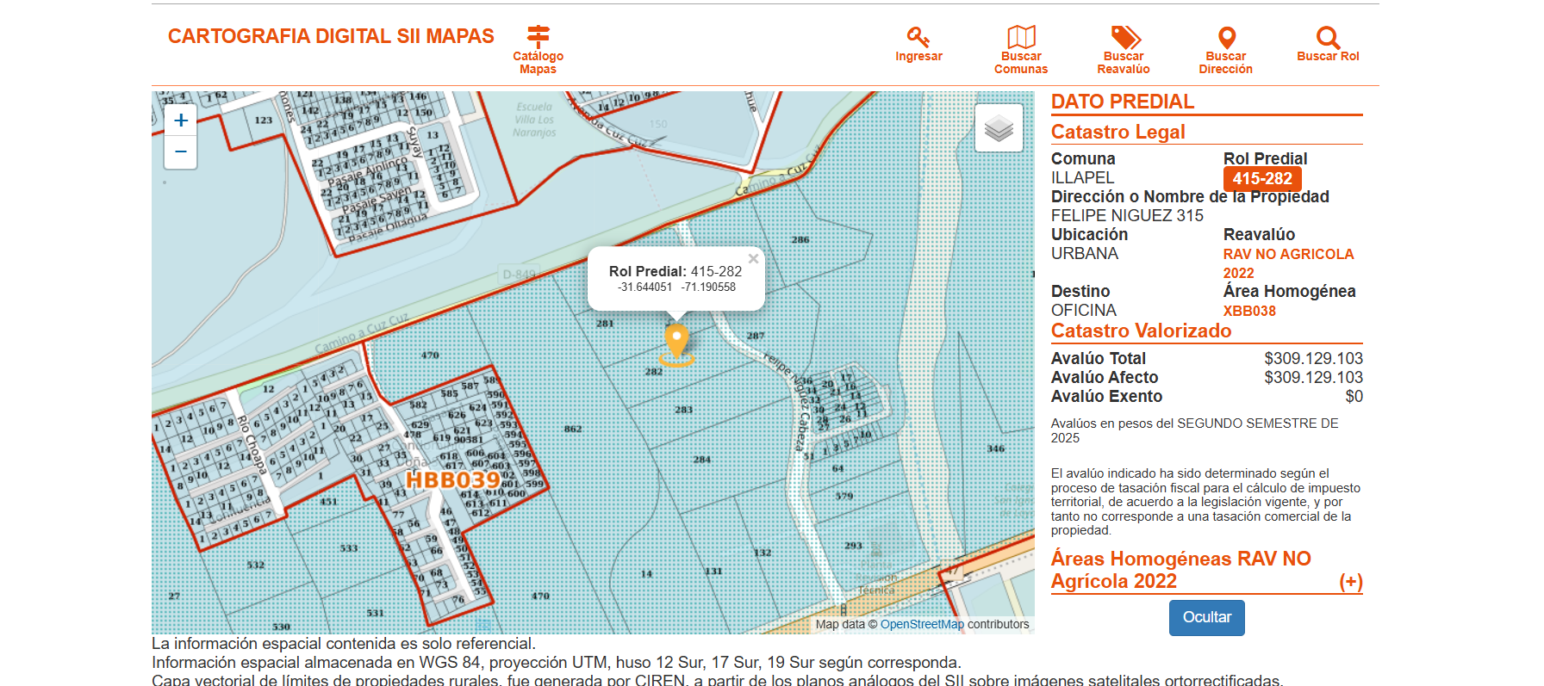Click the Ocultar button

tap(1206, 617)
